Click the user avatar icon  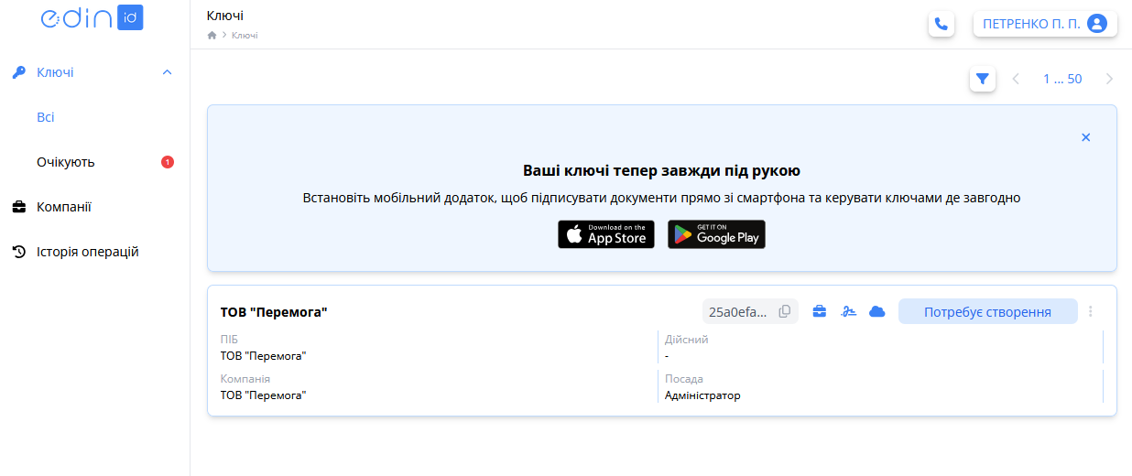[x=1097, y=24]
